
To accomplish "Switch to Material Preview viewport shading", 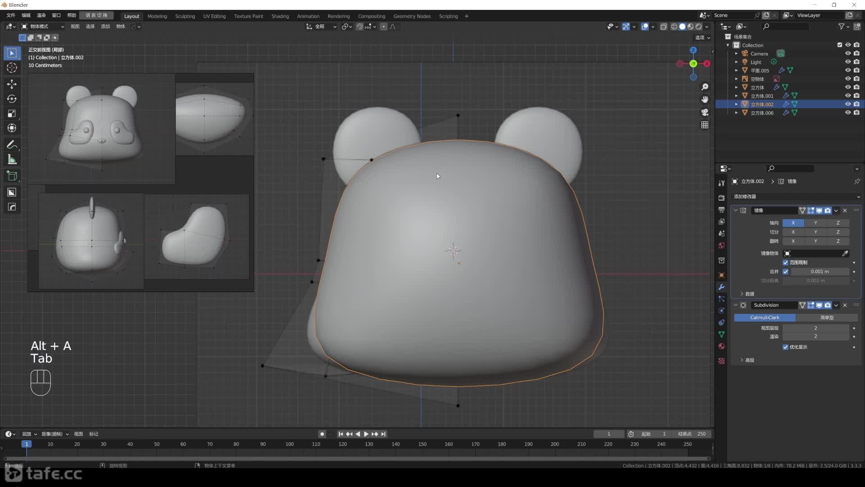I will 690,27.
